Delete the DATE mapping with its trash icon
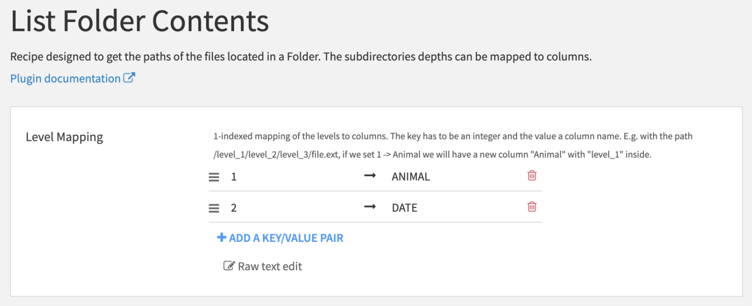 [x=532, y=206]
